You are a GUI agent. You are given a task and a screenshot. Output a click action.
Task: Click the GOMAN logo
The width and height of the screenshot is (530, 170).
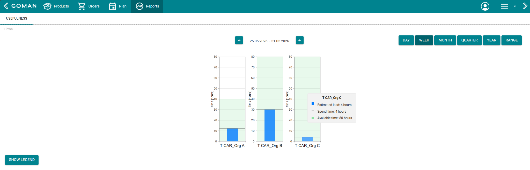(24, 6)
